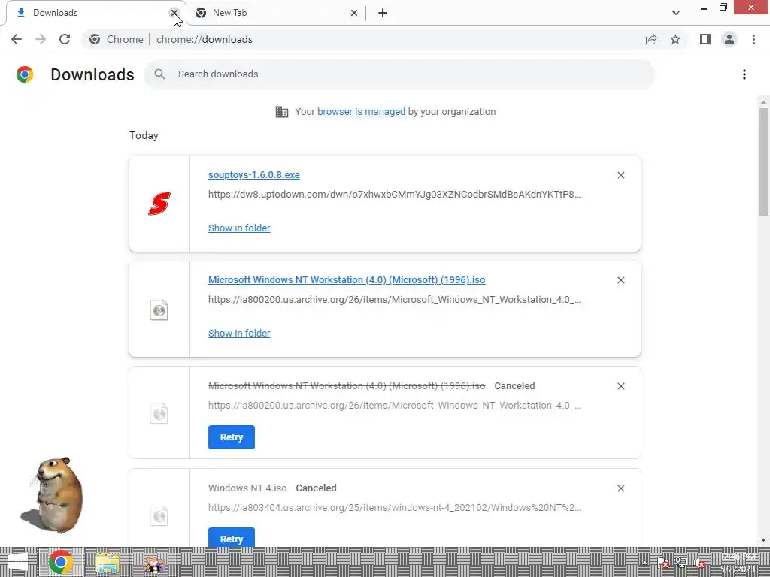The width and height of the screenshot is (770, 577).
Task: Show Windows NT Workstation iso in folder
Action: click(x=239, y=333)
